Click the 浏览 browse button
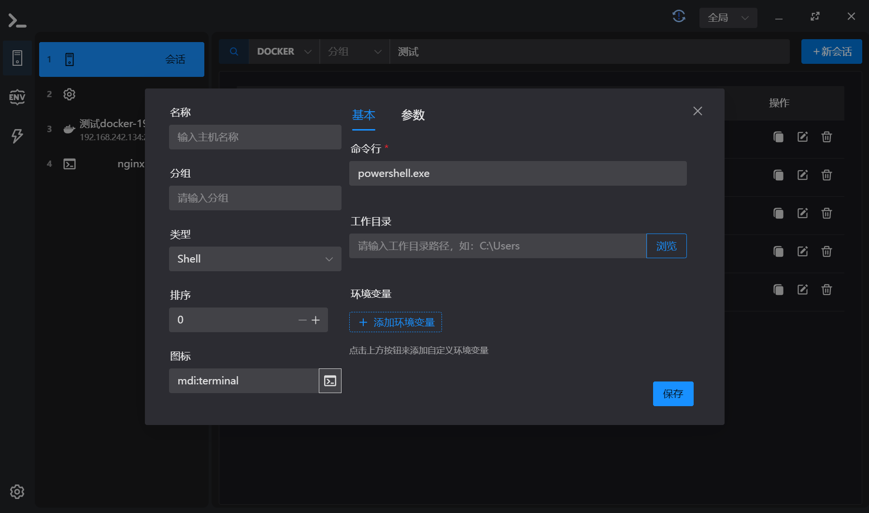The height and width of the screenshot is (513, 869). pyautogui.click(x=666, y=246)
